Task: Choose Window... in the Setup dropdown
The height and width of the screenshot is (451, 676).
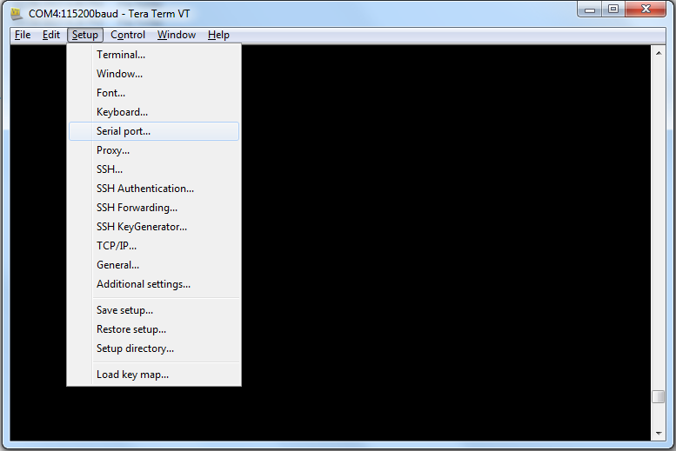Action: (154, 74)
